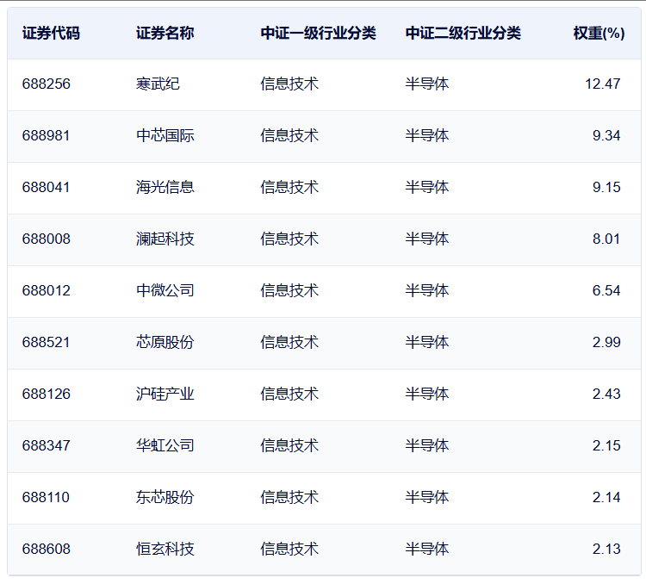Image resolution: width=646 pixels, height=584 pixels.
Task: Click the 澜起科技 name cell
Action: coord(165,239)
